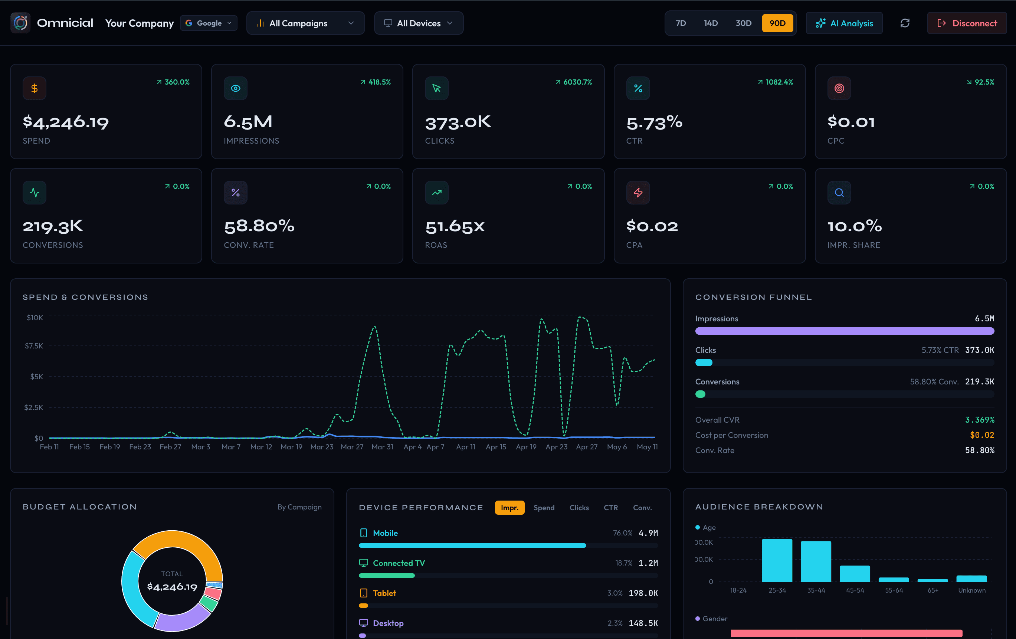This screenshot has width=1016, height=639.
Task: Click the bar chart icon in All Campaigns
Action: coord(261,23)
